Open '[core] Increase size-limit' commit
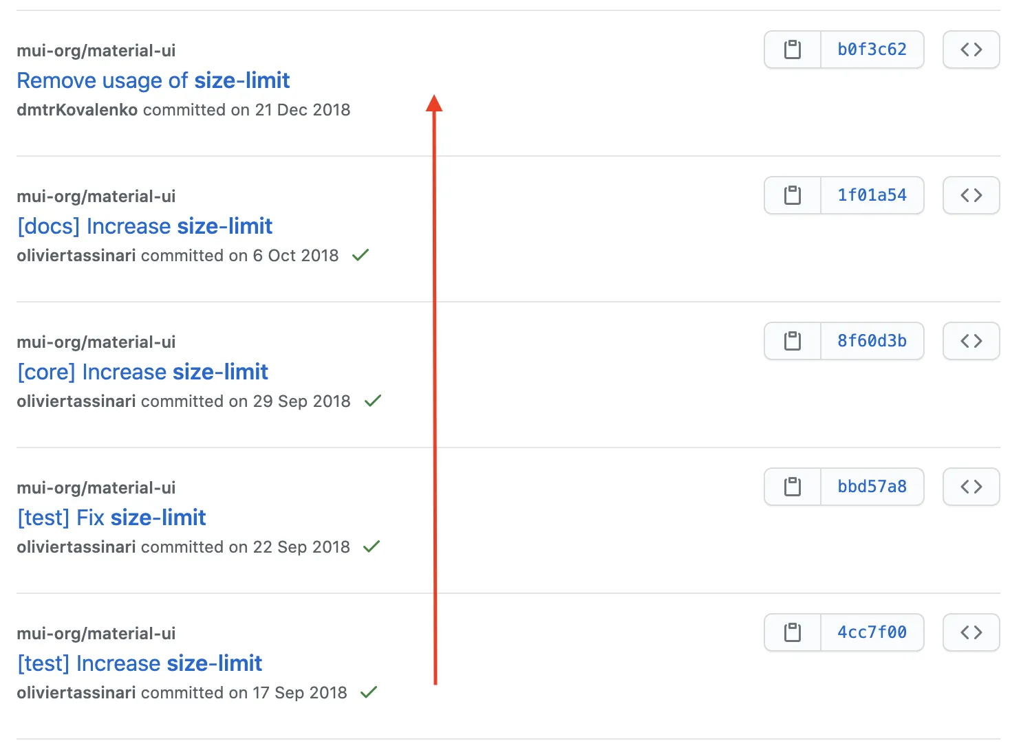1021x752 pixels. pos(142,372)
